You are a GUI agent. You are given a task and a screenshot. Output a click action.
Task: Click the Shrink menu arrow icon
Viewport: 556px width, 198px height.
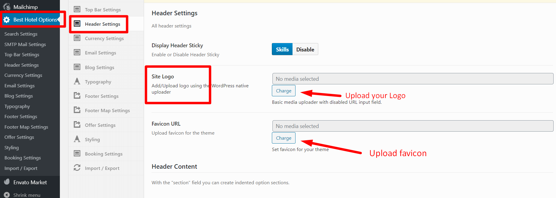click(7, 195)
